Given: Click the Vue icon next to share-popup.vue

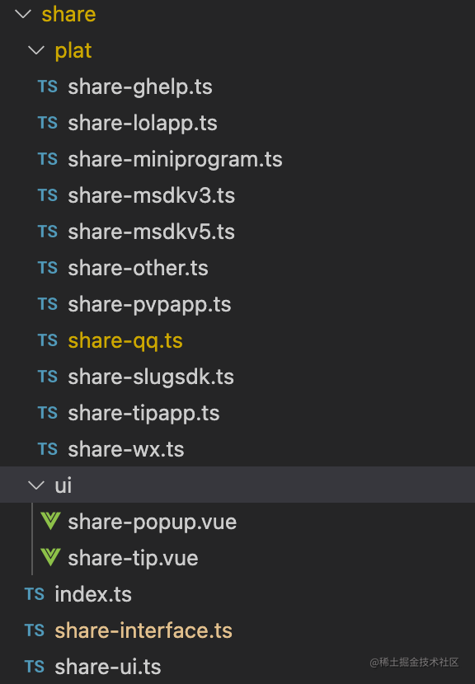Looking at the screenshot, I should (49, 521).
